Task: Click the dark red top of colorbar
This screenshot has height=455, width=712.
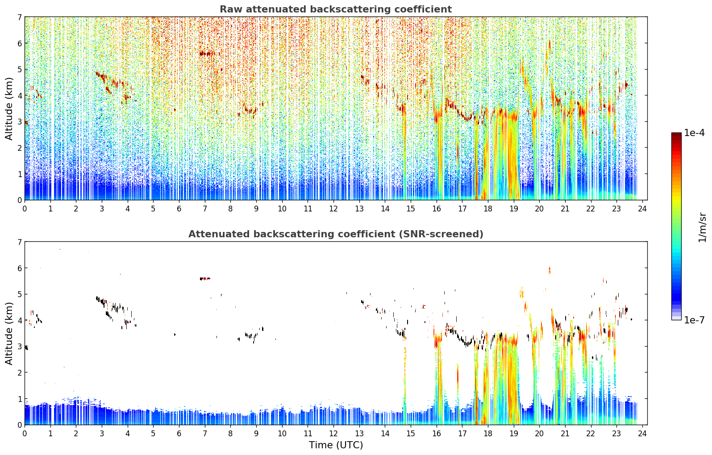Action: pos(676,135)
